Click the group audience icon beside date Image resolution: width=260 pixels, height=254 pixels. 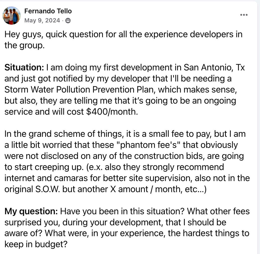(68, 21)
